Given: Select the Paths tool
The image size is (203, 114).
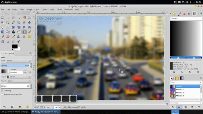Looking at the screenshot, I should 8,22.
